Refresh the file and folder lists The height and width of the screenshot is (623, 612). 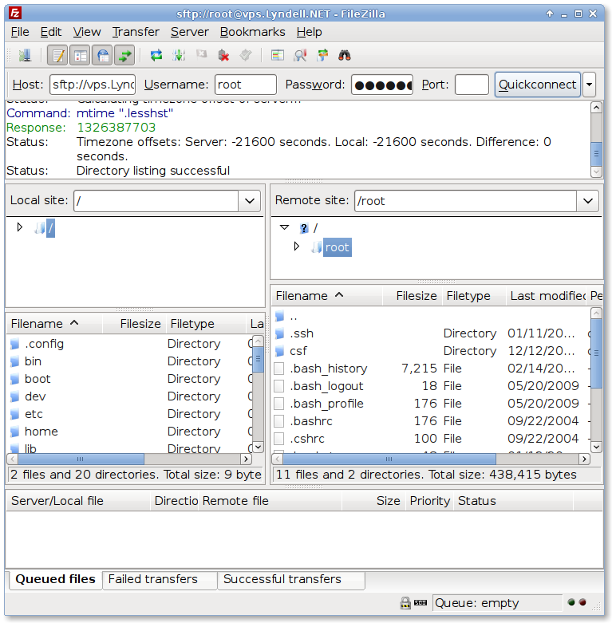coord(156,55)
